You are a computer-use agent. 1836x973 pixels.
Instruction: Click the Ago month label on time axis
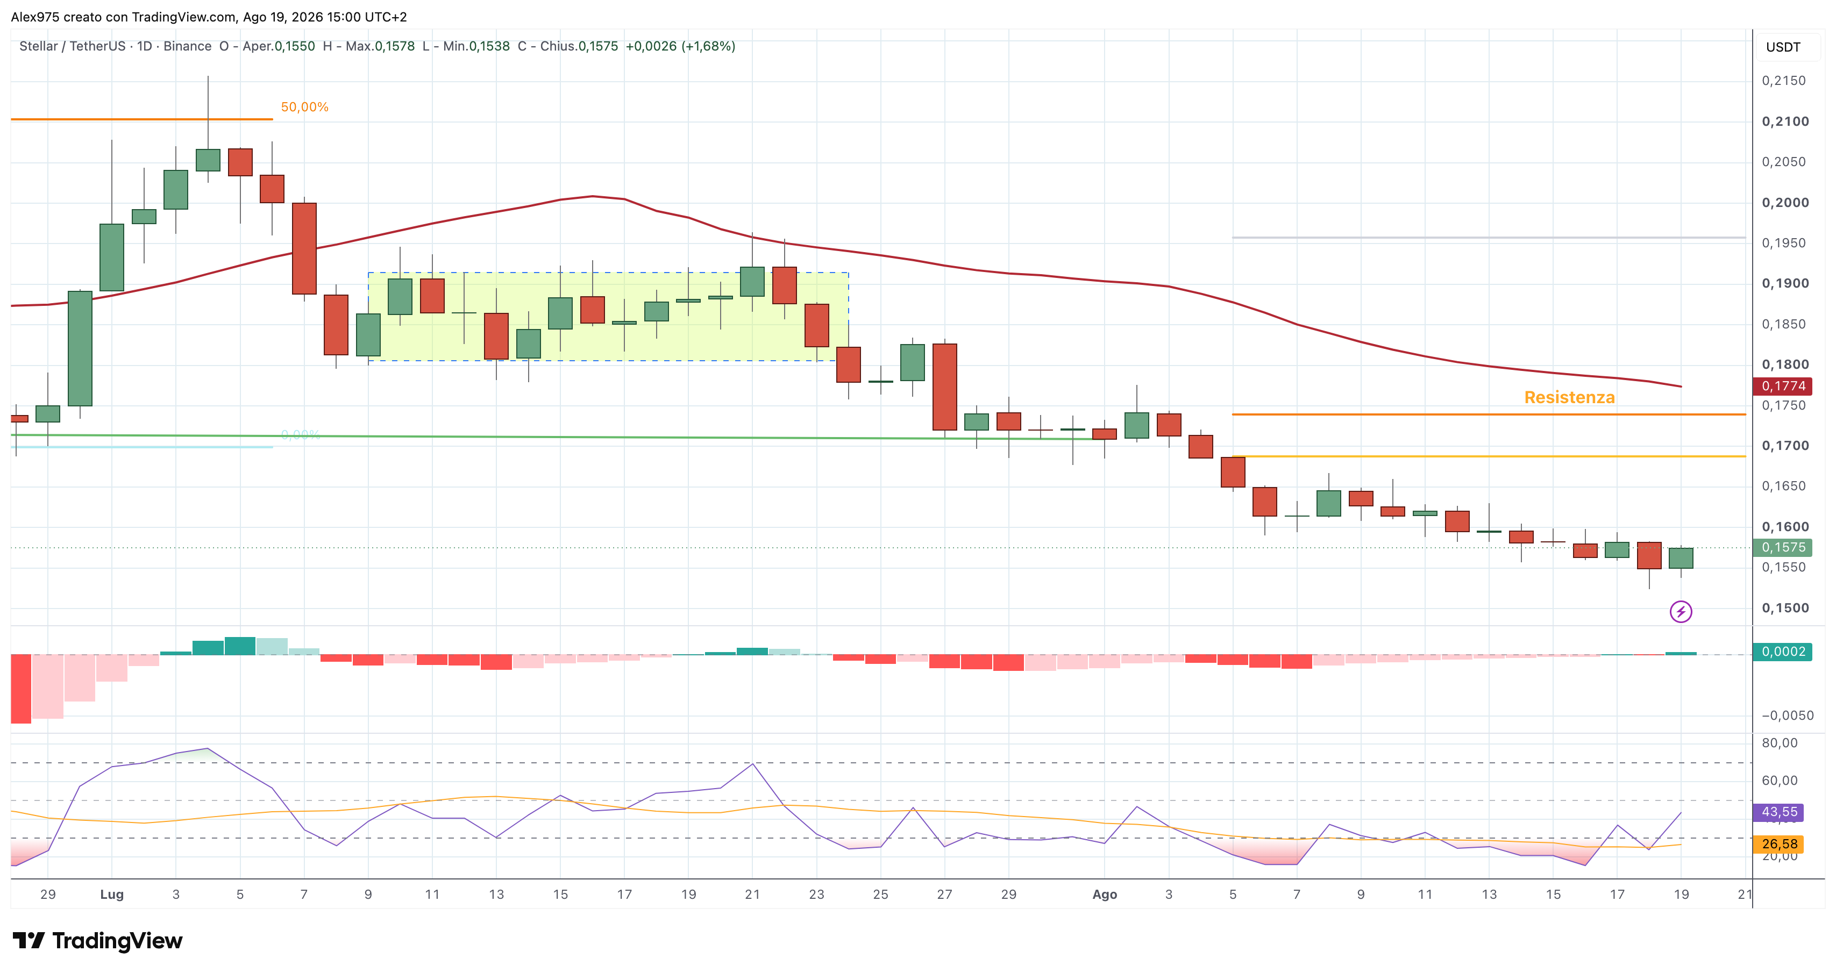1104,894
